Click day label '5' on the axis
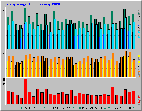 (26, 108)
